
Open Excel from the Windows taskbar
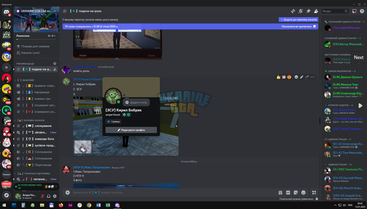108,205
